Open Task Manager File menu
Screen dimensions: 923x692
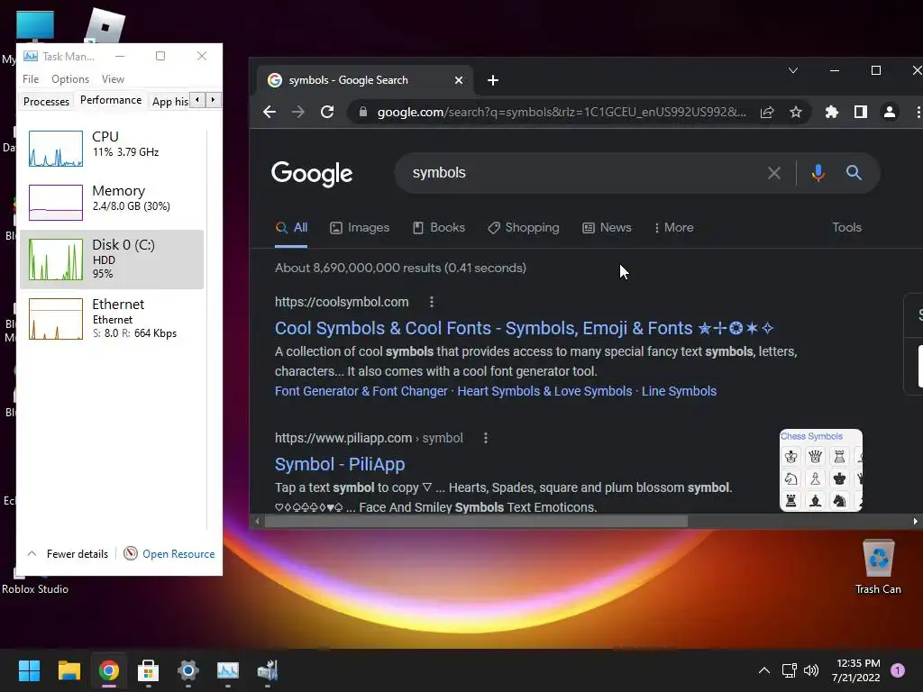[31, 79]
